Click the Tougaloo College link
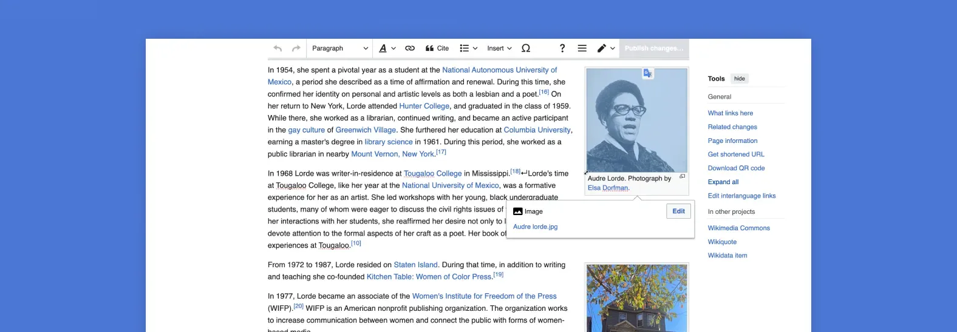 (433, 174)
